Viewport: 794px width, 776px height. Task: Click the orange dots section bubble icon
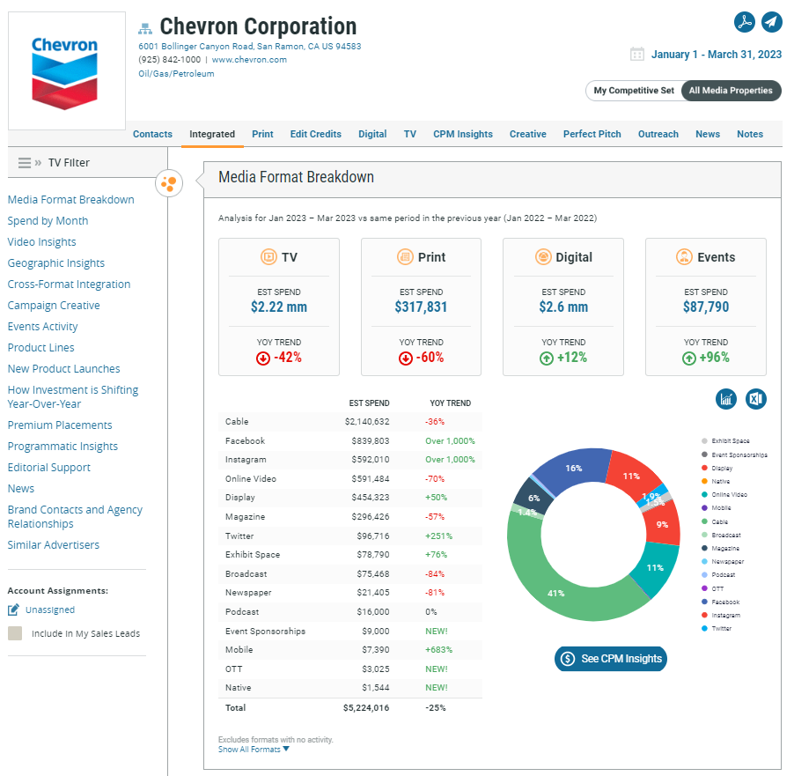[169, 183]
